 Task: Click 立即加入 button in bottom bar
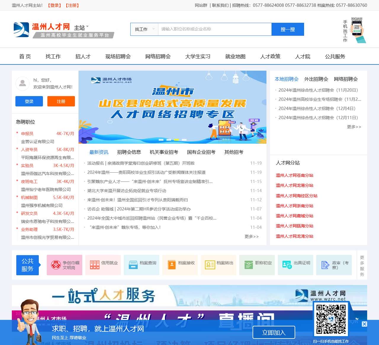[274, 332]
